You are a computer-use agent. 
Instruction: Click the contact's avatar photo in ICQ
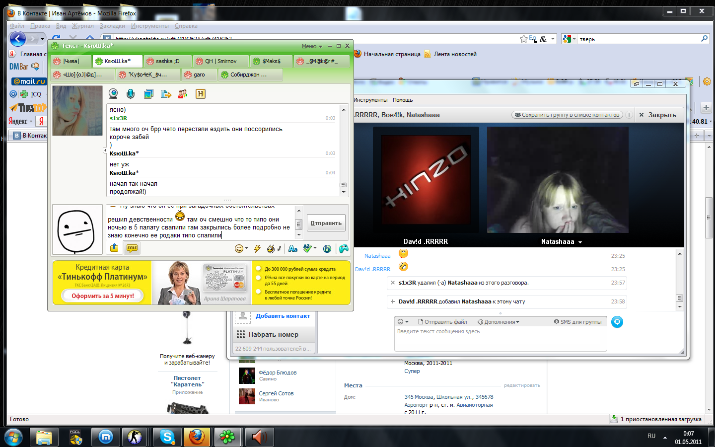tap(77, 111)
